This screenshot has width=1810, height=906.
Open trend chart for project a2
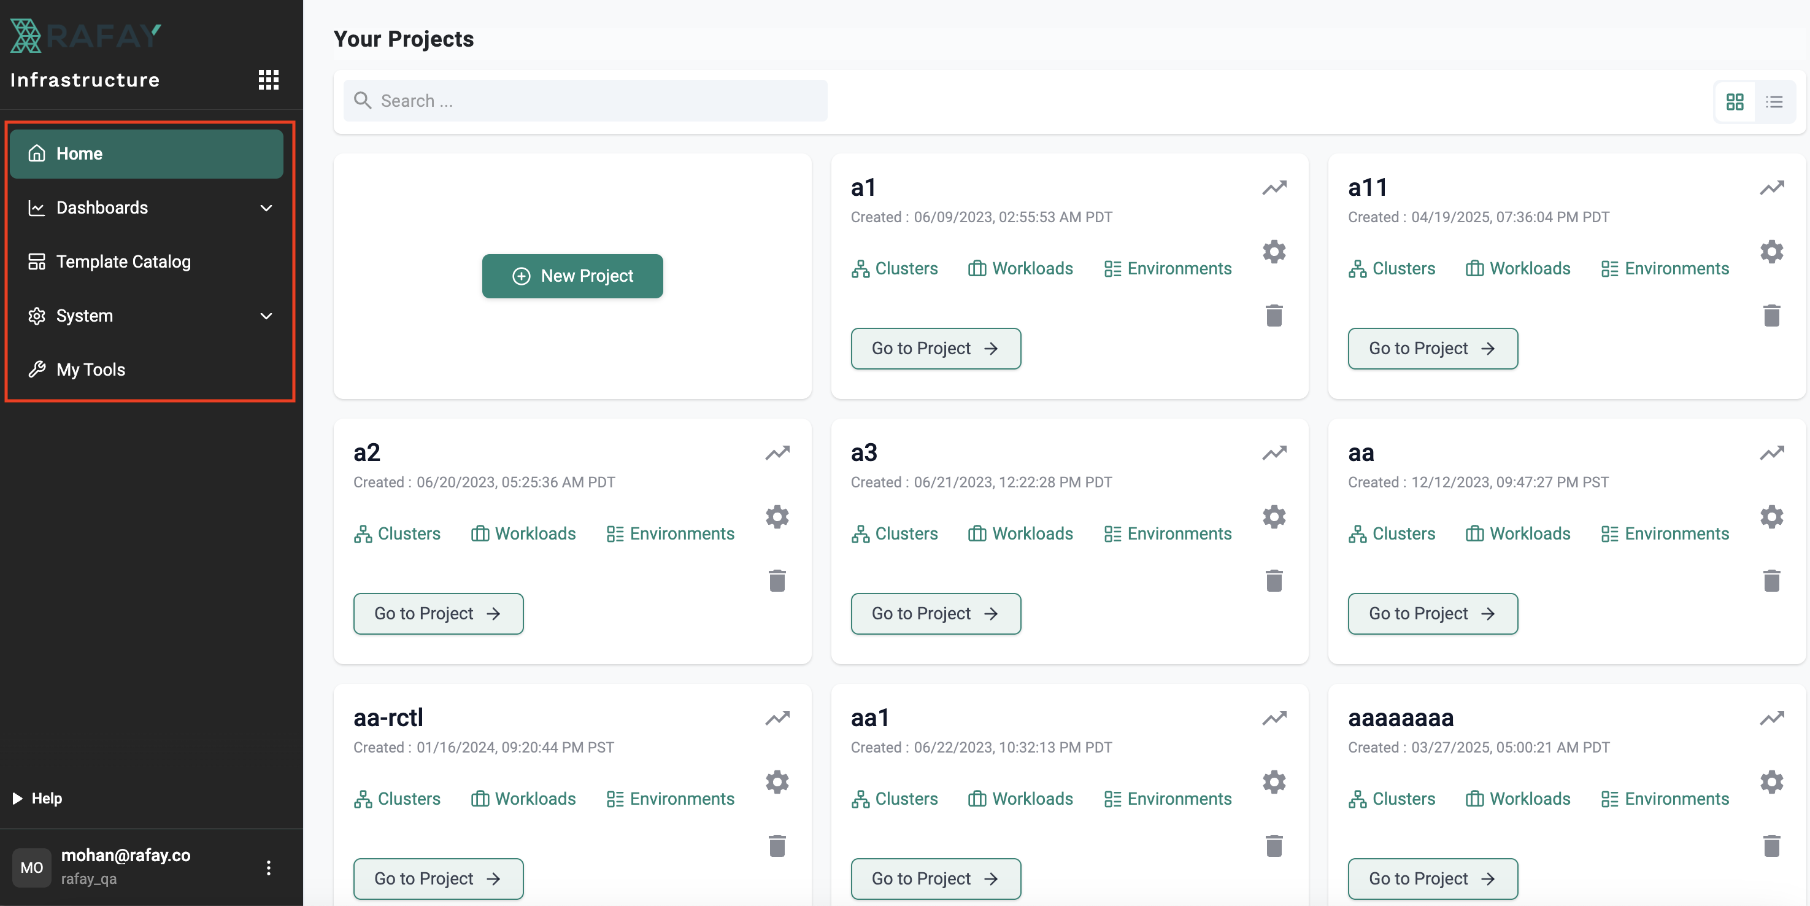click(x=777, y=452)
